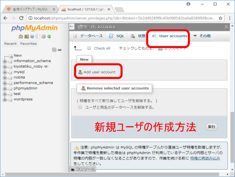Screen dimensions: 235x177
Task: Click the phpMyAdmin logo
Action: (34, 28)
